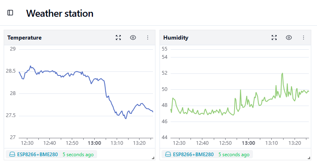Click Temperature widget resize handle
Image resolution: width=317 pixels, height=166 pixels.
(153, 158)
